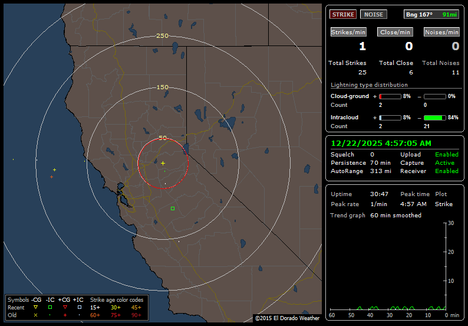This screenshot has width=468, height=326.
Task: Toggle the red STRIKE indicator
Action: point(342,14)
